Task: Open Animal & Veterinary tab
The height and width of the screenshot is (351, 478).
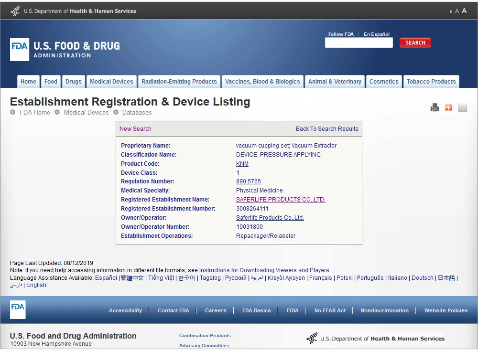Action: [335, 82]
